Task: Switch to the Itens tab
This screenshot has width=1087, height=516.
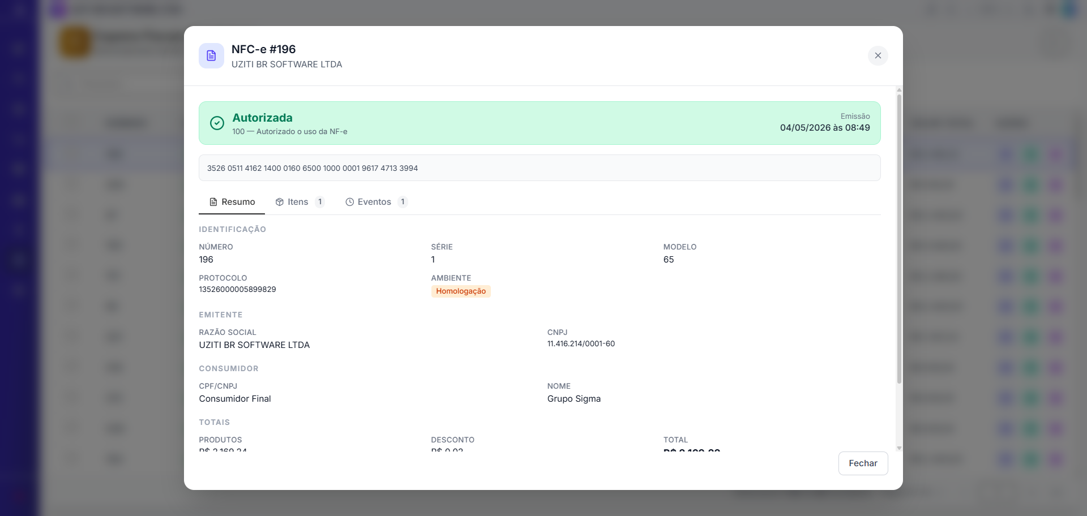Action: click(x=300, y=202)
